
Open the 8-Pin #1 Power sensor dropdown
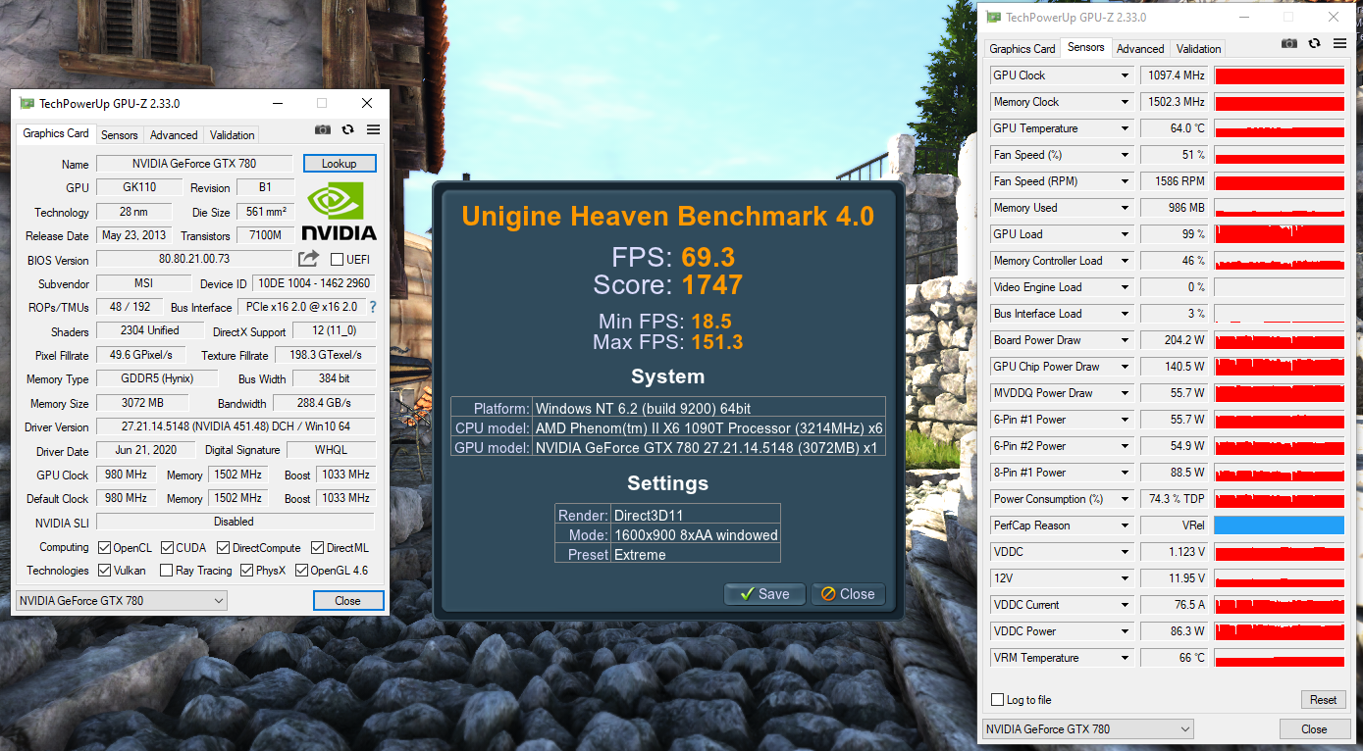[1125, 473]
